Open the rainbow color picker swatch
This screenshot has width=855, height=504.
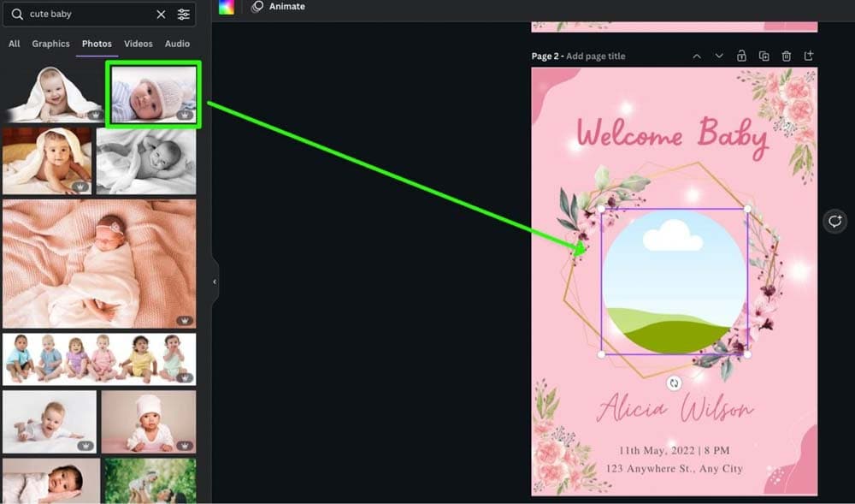pyautogui.click(x=226, y=7)
